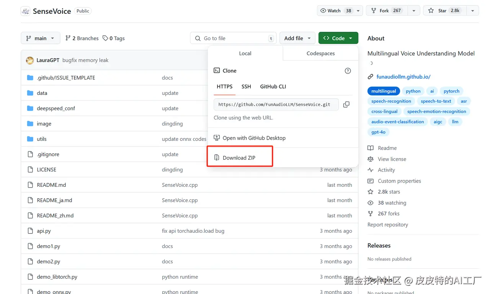Viewport: 490px width, 294px height.
Task: Click the fix api torchaudio.load bug commit
Action: pyautogui.click(x=193, y=231)
